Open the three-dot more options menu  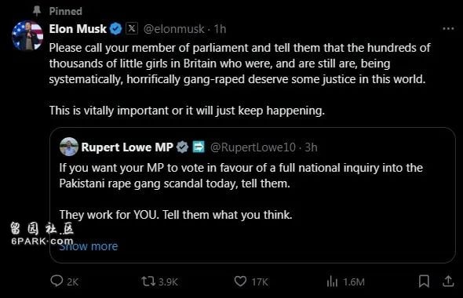(448, 28)
